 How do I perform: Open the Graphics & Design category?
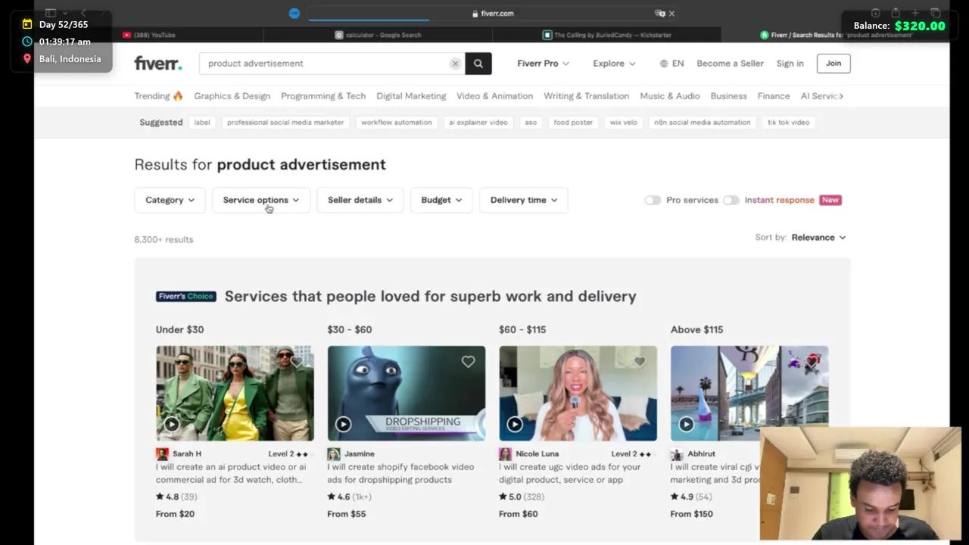(232, 96)
